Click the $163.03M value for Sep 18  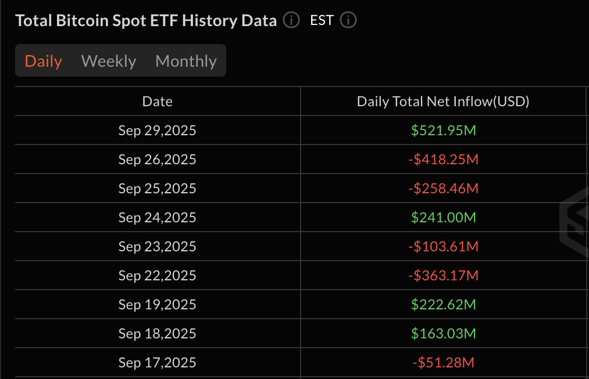pyautogui.click(x=443, y=333)
